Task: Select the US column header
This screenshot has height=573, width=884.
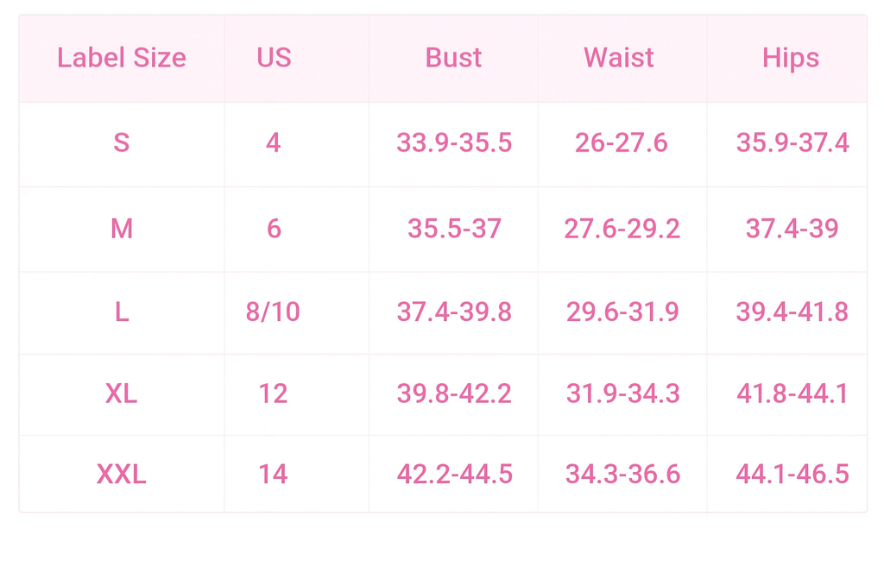Action: tap(274, 58)
